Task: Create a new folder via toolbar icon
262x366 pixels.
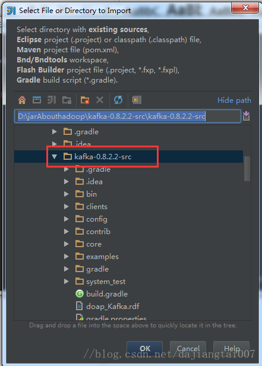Action: click(85, 100)
